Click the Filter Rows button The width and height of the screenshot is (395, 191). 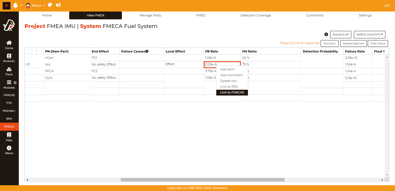(378, 44)
